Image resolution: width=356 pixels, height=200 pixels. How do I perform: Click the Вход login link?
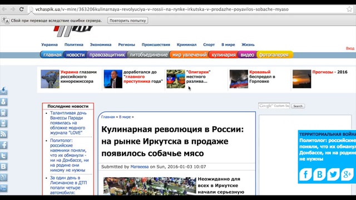(350, 48)
